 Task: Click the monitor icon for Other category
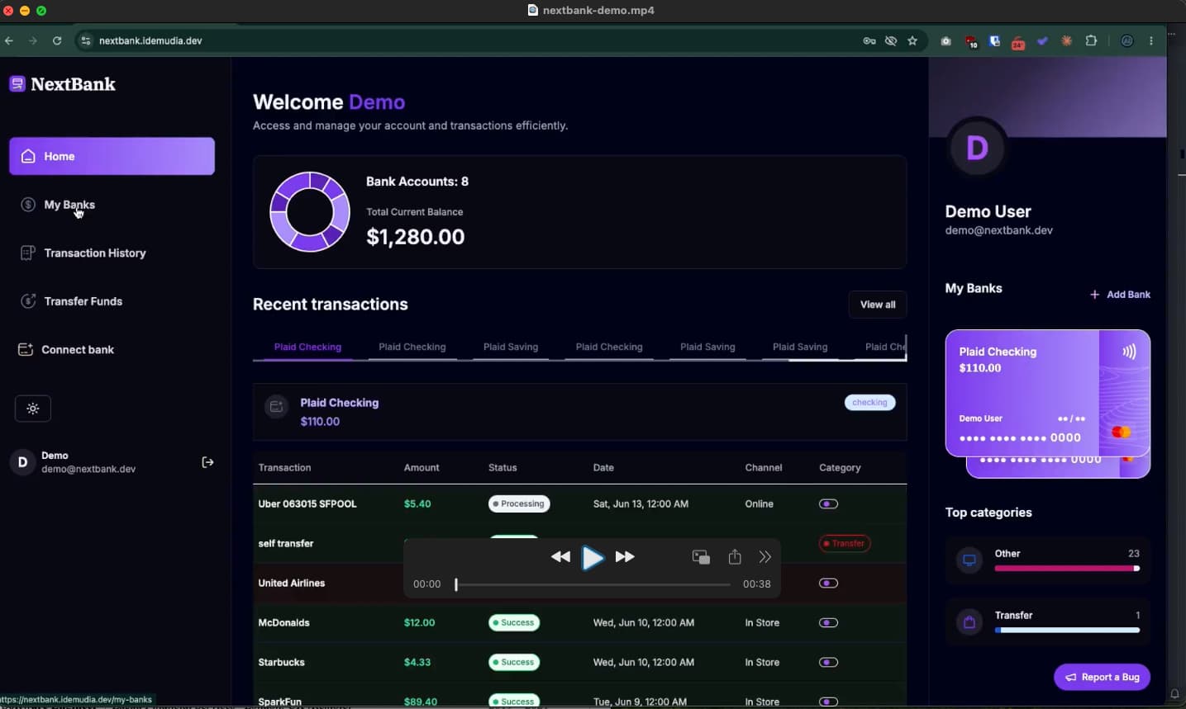tap(969, 560)
